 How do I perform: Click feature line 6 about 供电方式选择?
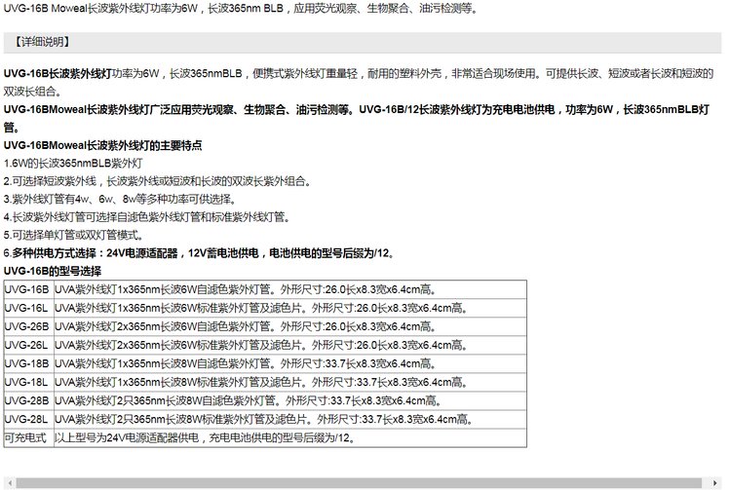click(199, 253)
